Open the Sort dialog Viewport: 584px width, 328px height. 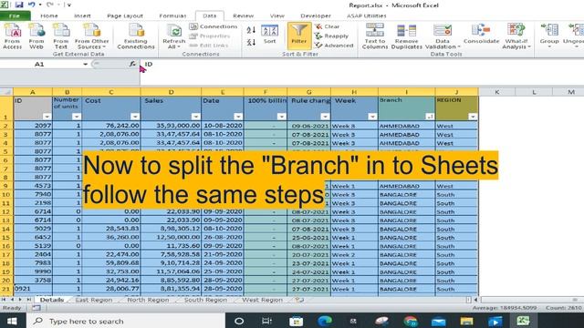point(269,35)
